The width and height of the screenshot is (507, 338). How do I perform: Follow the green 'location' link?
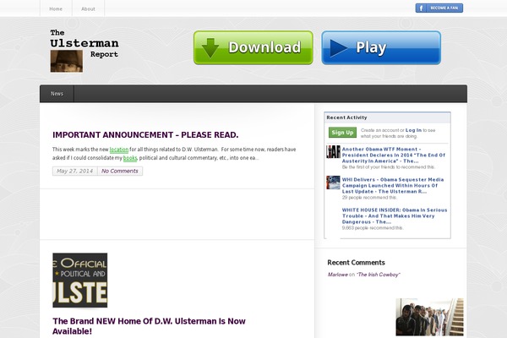point(119,150)
